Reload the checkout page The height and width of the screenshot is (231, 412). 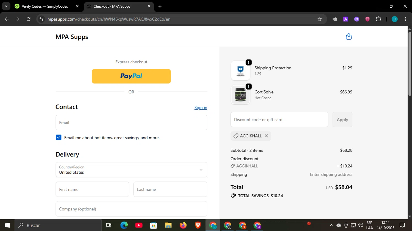point(29,19)
